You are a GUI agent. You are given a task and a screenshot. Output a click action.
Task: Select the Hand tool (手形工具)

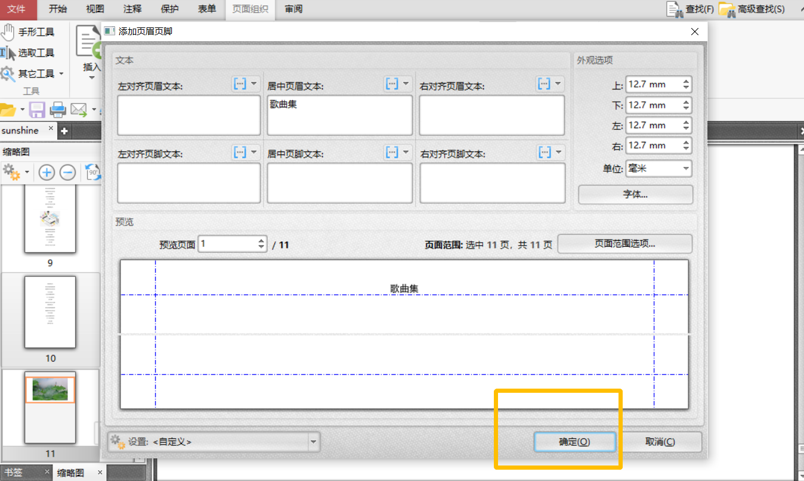coord(27,32)
